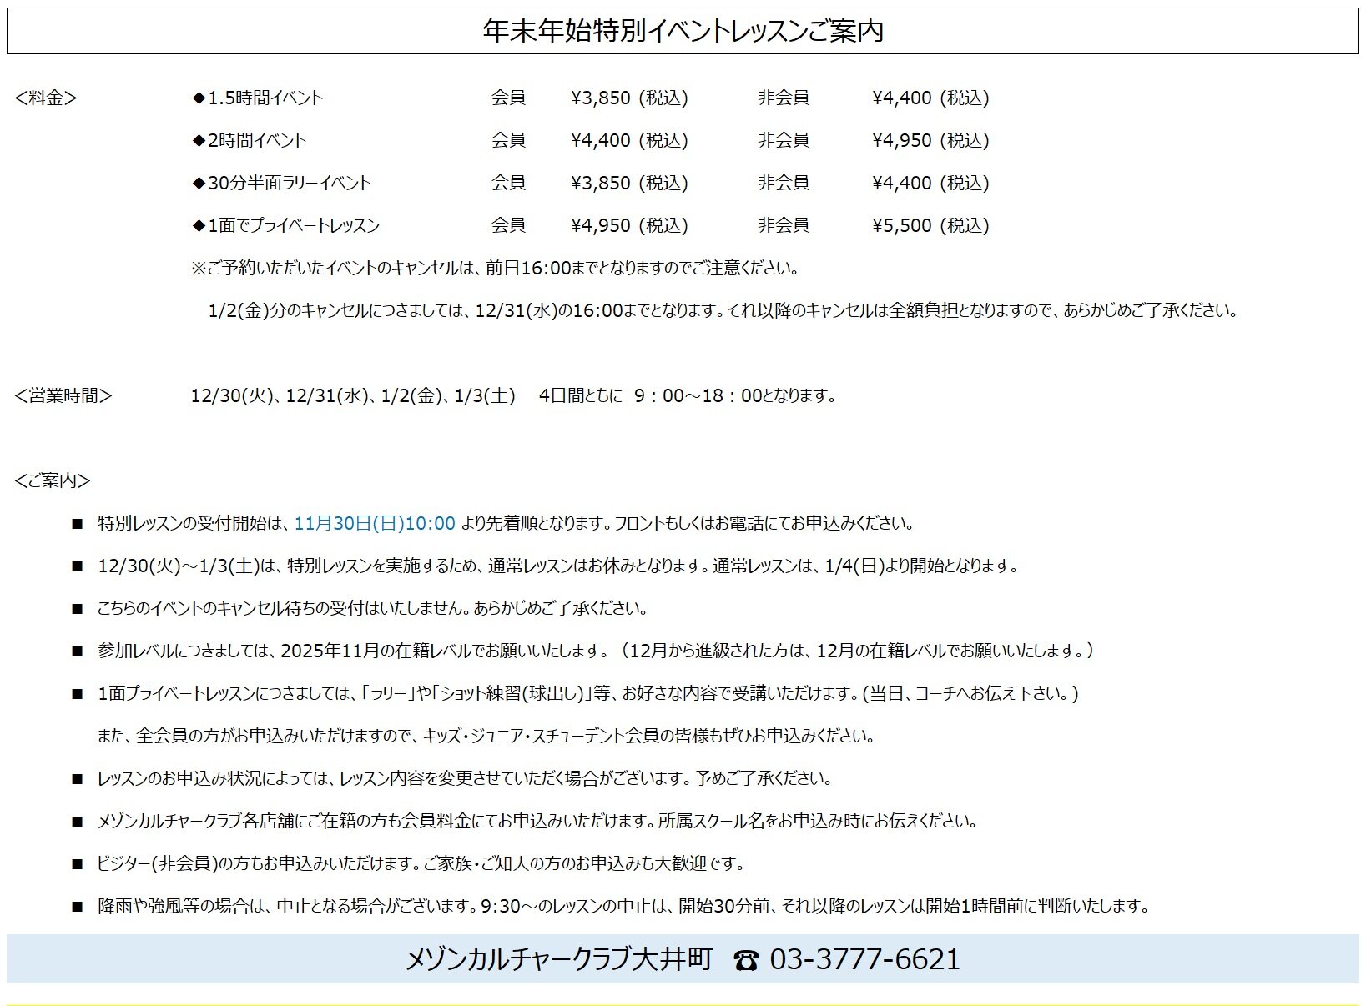Click the phone number 03-3777-6621
The height and width of the screenshot is (1006, 1366).
point(864,959)
